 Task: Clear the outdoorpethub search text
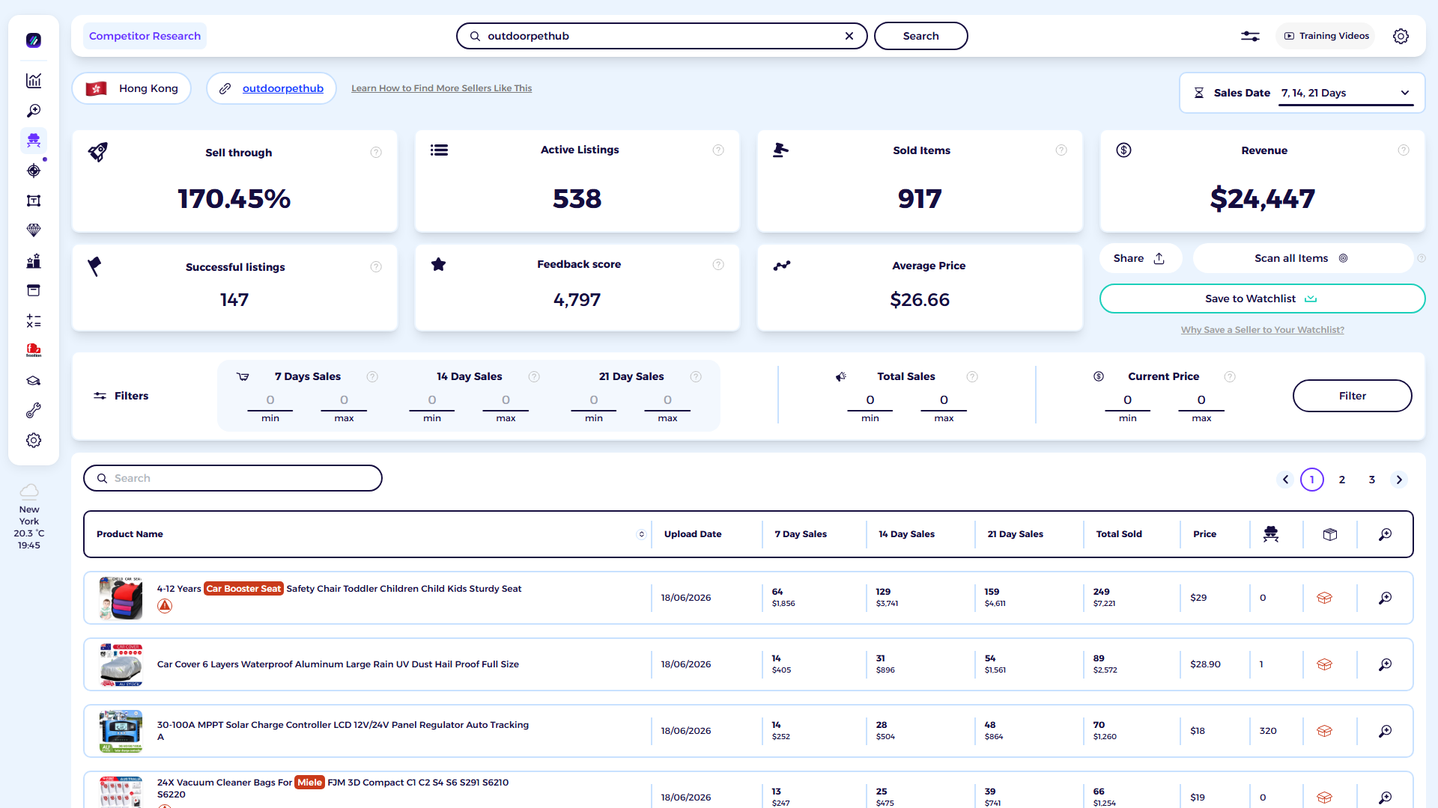849,36
